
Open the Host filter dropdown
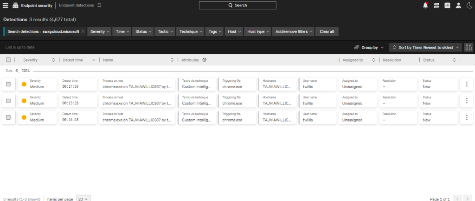[234, 31]
